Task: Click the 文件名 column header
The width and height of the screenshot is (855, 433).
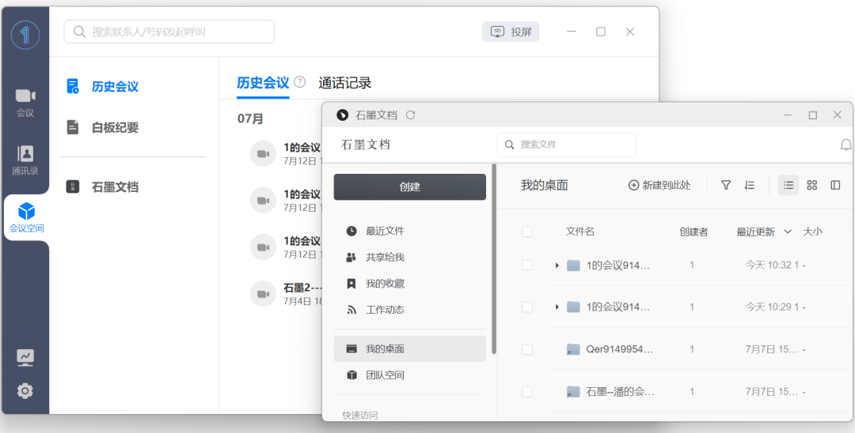Action: (x=579, y=232)
